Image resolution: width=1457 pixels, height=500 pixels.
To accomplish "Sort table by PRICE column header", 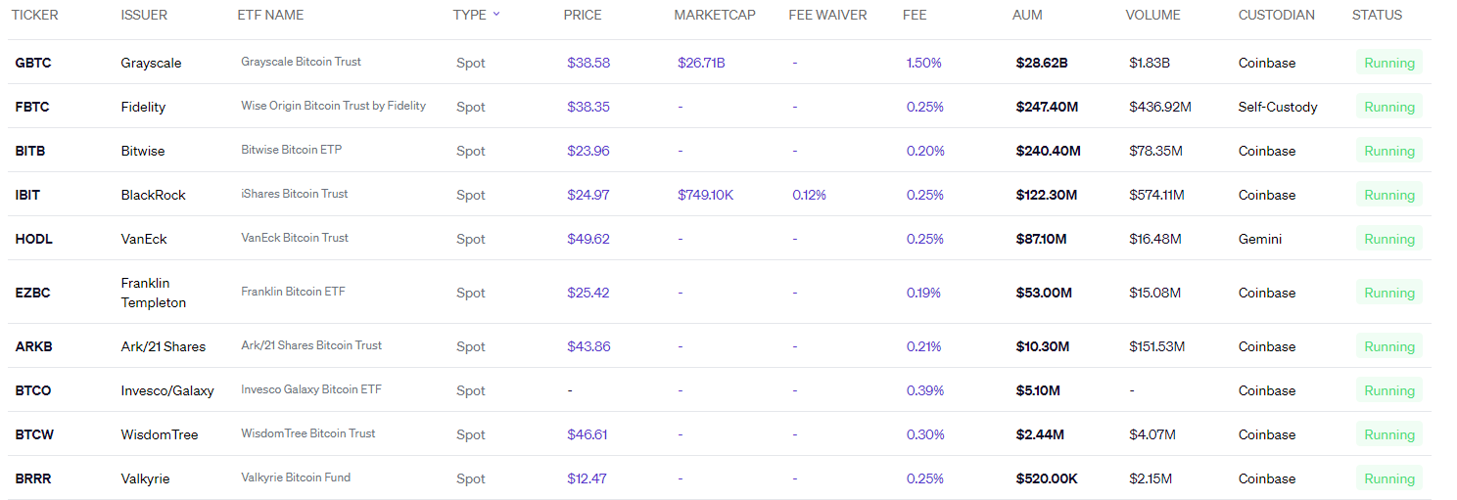I will (583, 15).
